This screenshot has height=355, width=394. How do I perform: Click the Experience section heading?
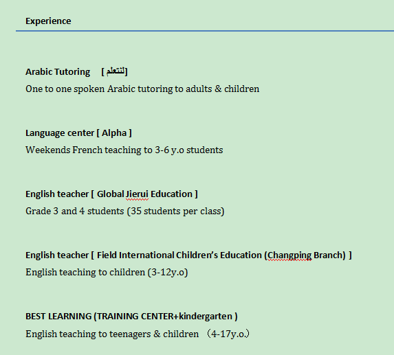point(48,21)
